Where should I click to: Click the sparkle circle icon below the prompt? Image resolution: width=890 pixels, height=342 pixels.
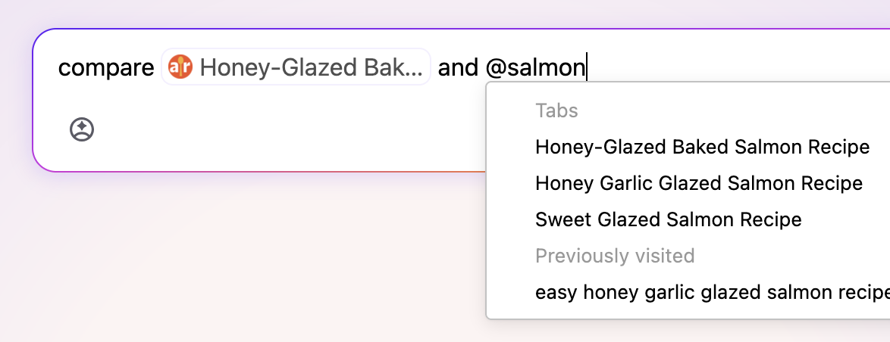(x=82, y=129)
